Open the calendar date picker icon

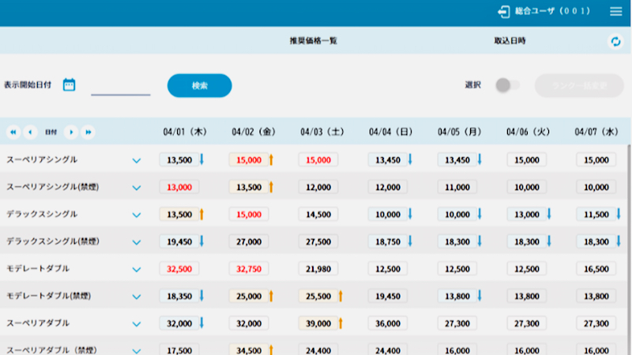coord(69,84)
